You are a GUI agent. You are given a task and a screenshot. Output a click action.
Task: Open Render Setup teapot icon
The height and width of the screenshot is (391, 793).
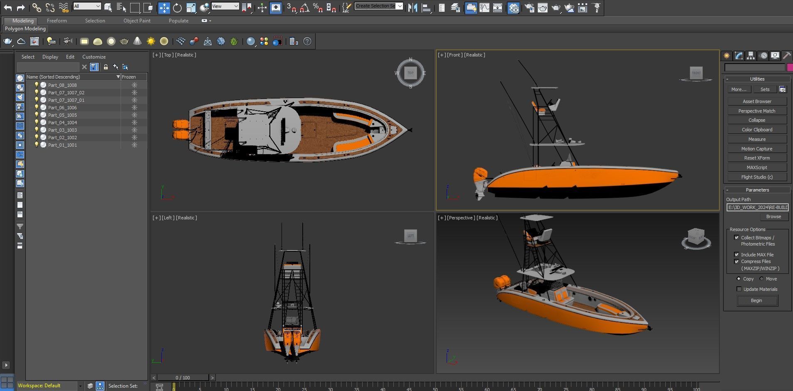[x=529, y=7]
